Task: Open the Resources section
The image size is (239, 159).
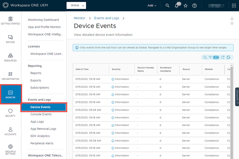Action: click(x=10, y=58)
